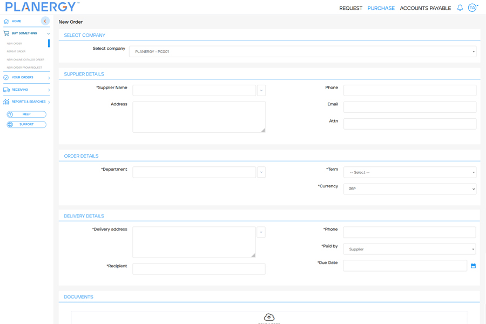Click the Support button in sidebar
Viewport: 486px width, 324px height.
click(26, 125)
